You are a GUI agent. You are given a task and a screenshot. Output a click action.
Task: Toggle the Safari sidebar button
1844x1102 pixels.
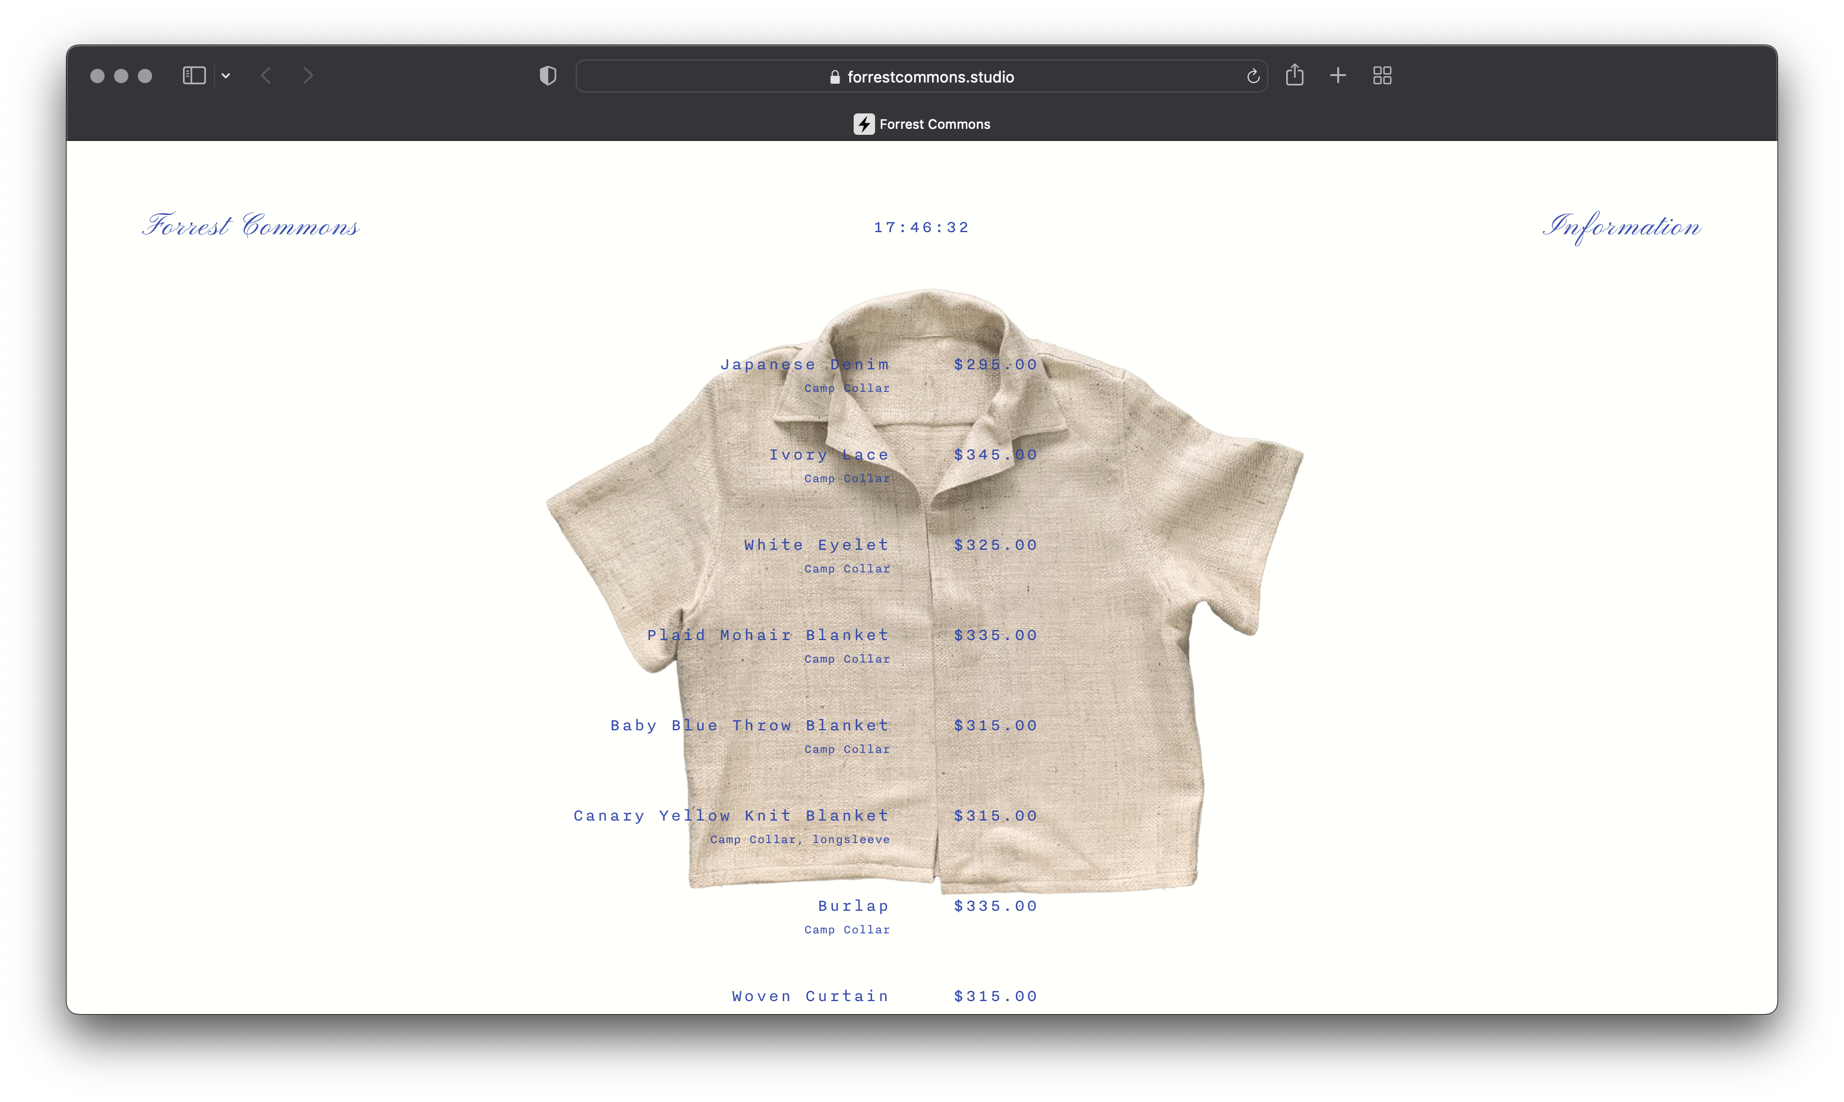pyautogui.click(x=194, y=76)
